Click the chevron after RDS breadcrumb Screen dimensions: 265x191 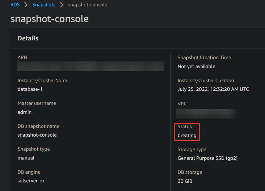tap(26, 5)
